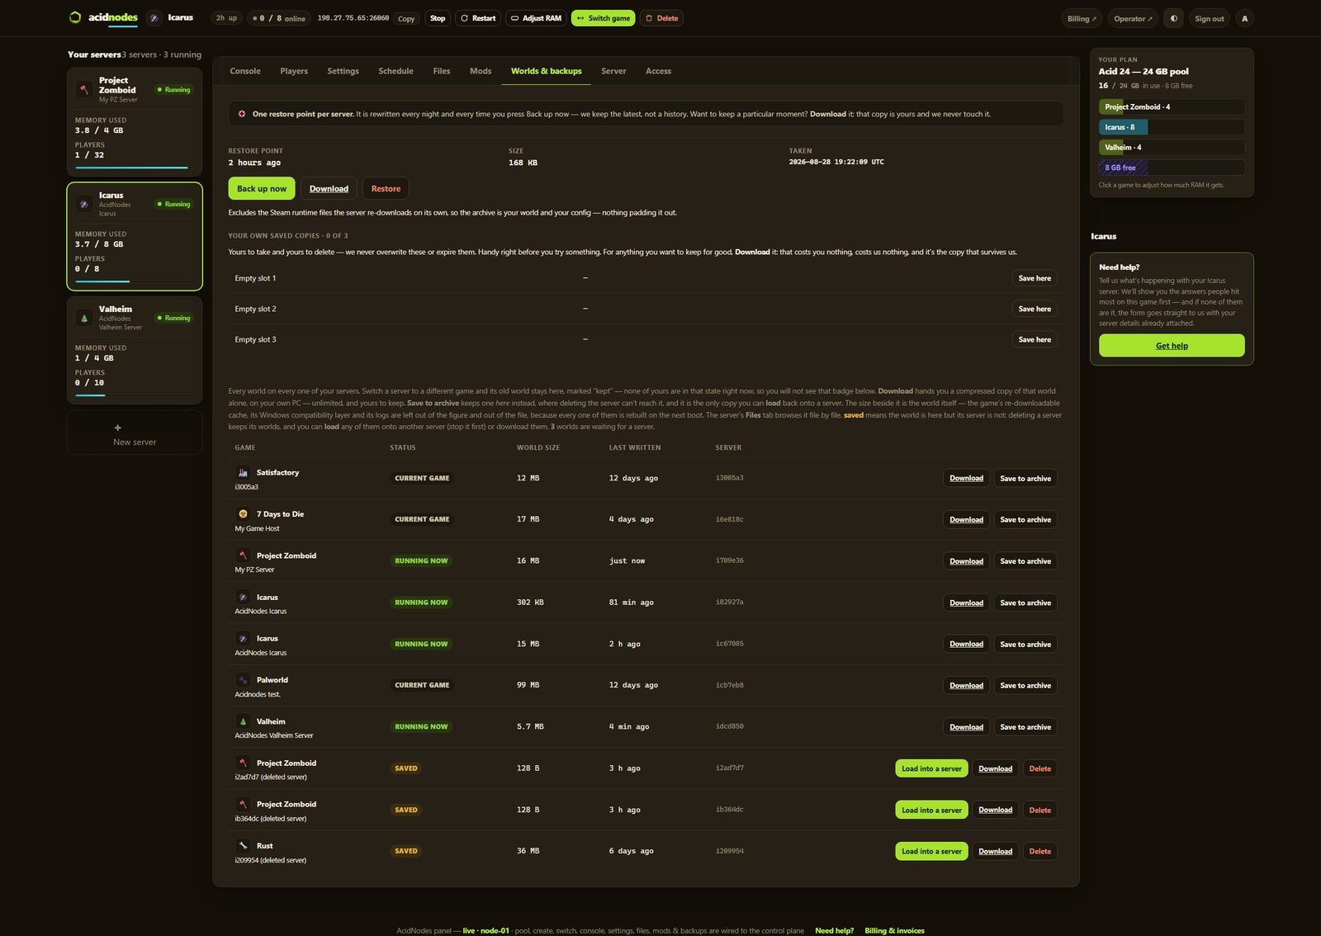The width and height of the screenshot is (1321, 936).
Task: Save here in Empty slot 2
Action: 1035,309
